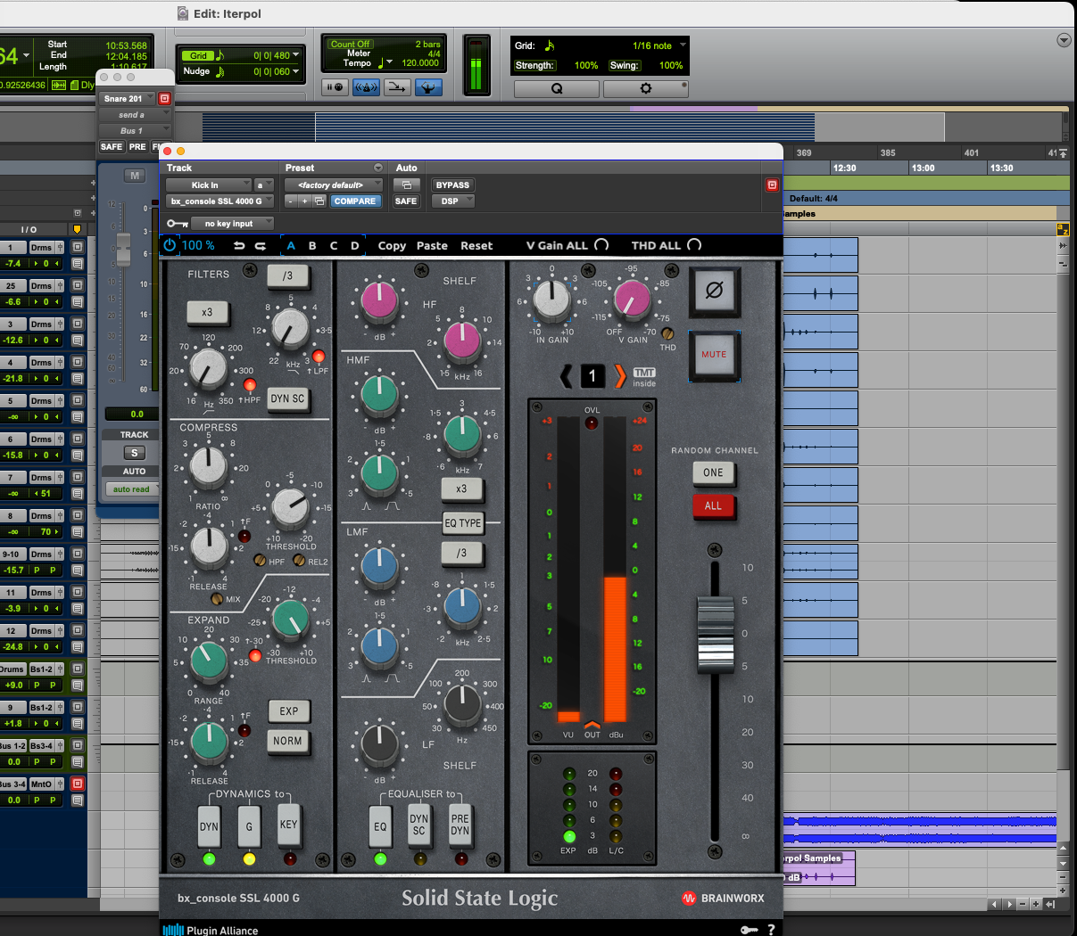Viewport: 1077px width, 936px height.
Task: Click the red random channel ALL button
Action: coord(714,506)
